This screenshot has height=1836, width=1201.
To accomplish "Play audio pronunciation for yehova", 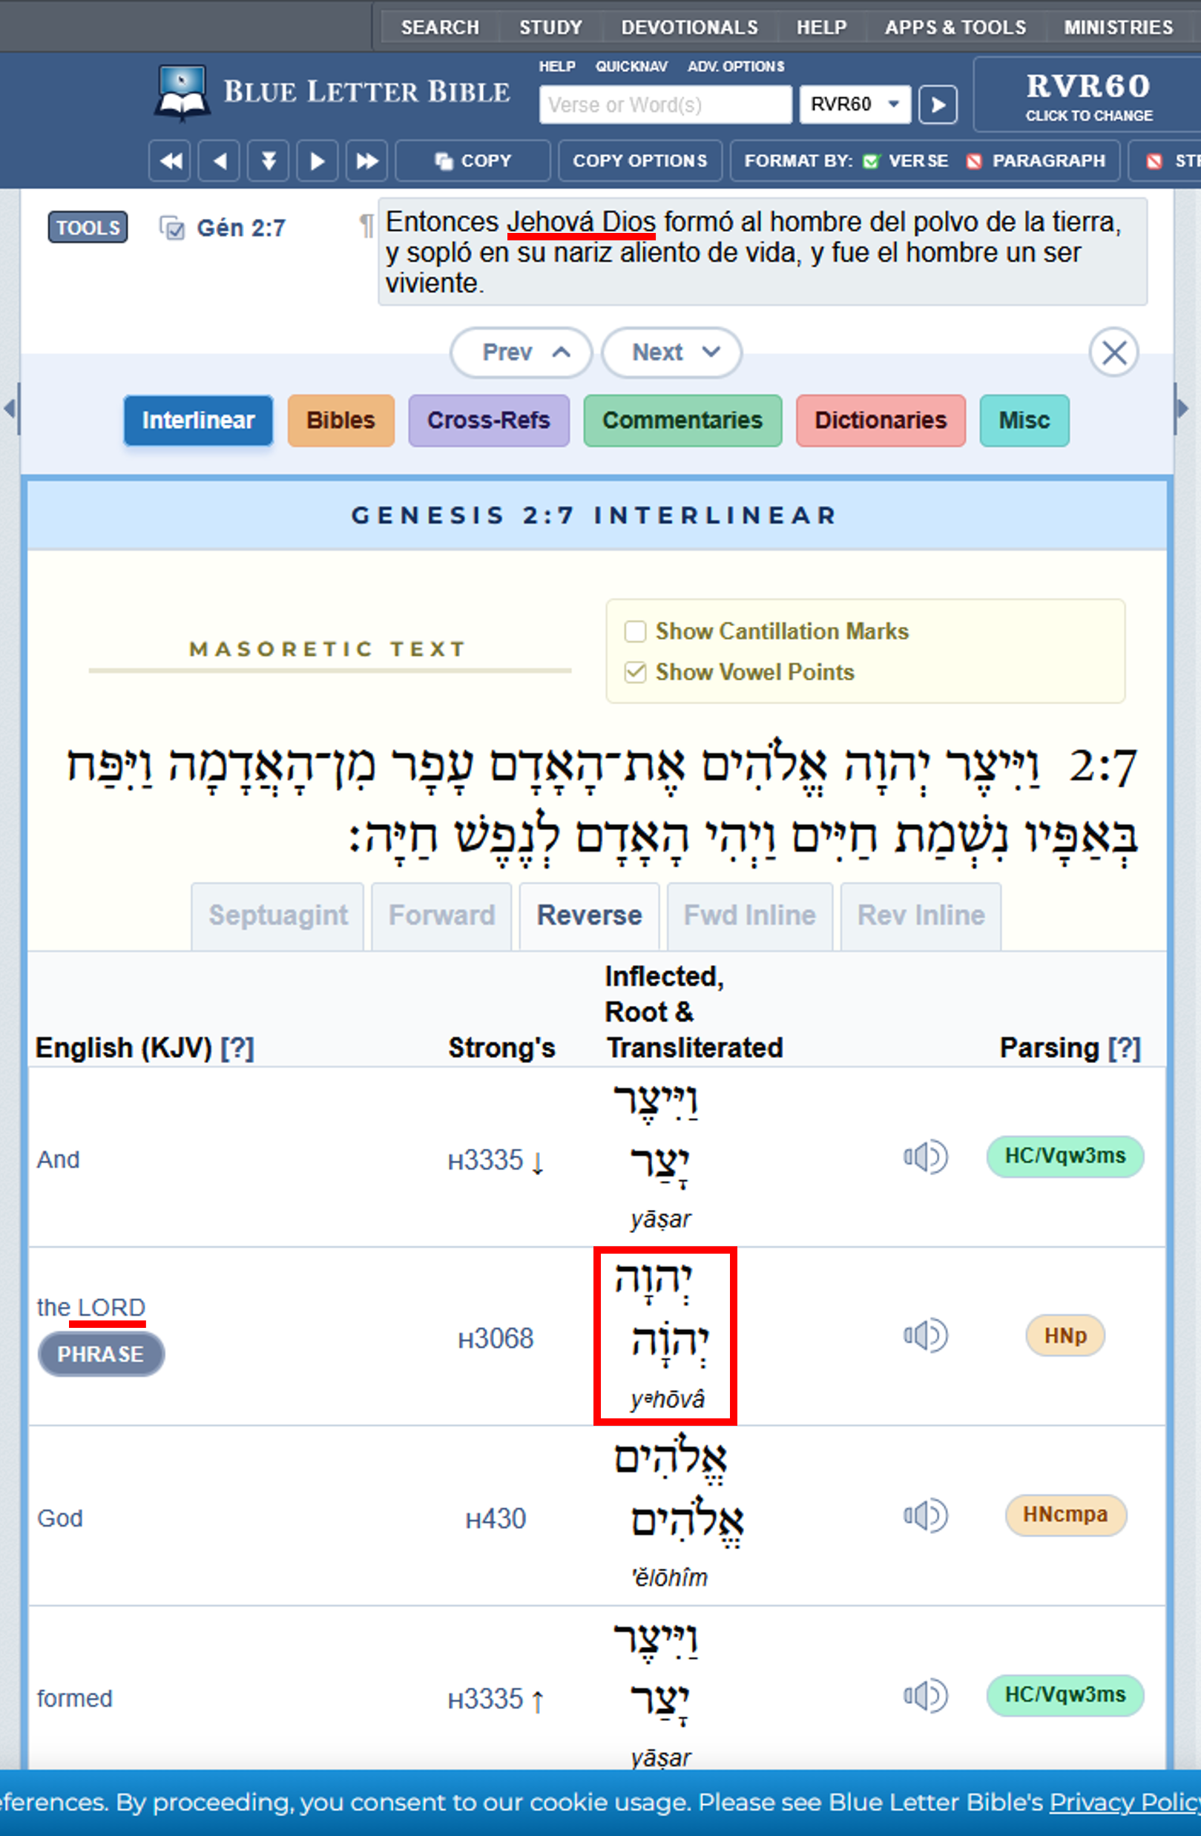I will (925, 1335).
